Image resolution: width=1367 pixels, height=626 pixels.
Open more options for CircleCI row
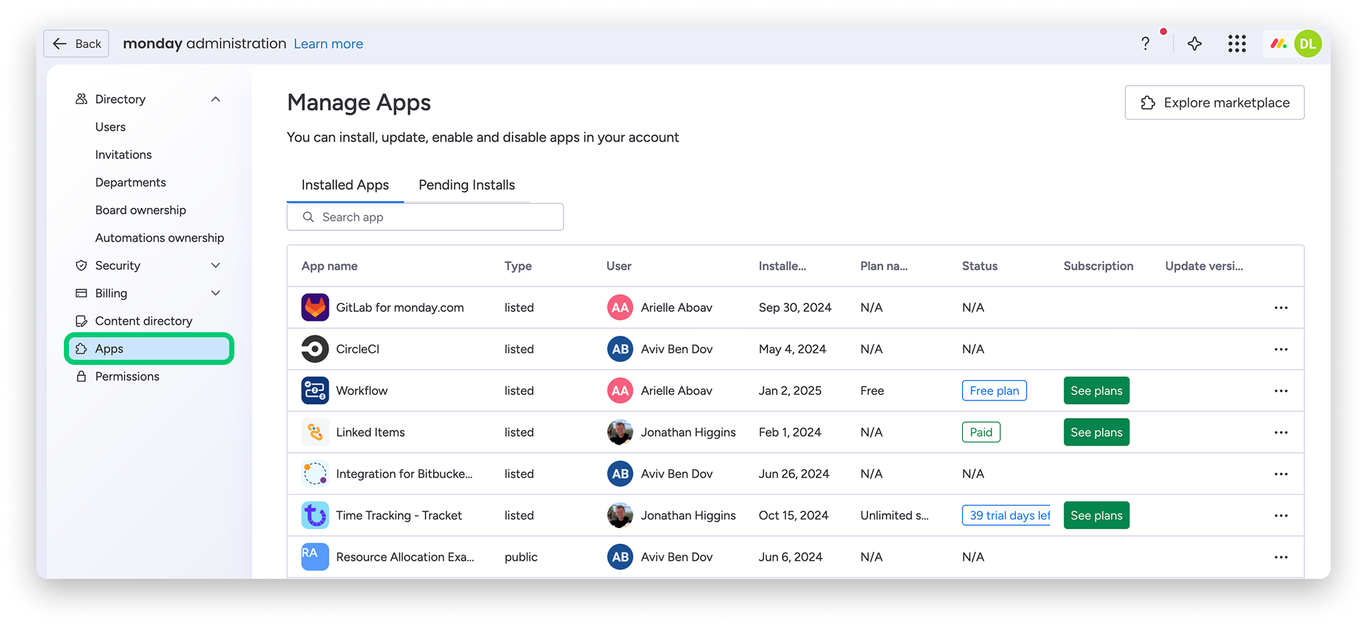pyautogui.click(x=1281, y=349)
